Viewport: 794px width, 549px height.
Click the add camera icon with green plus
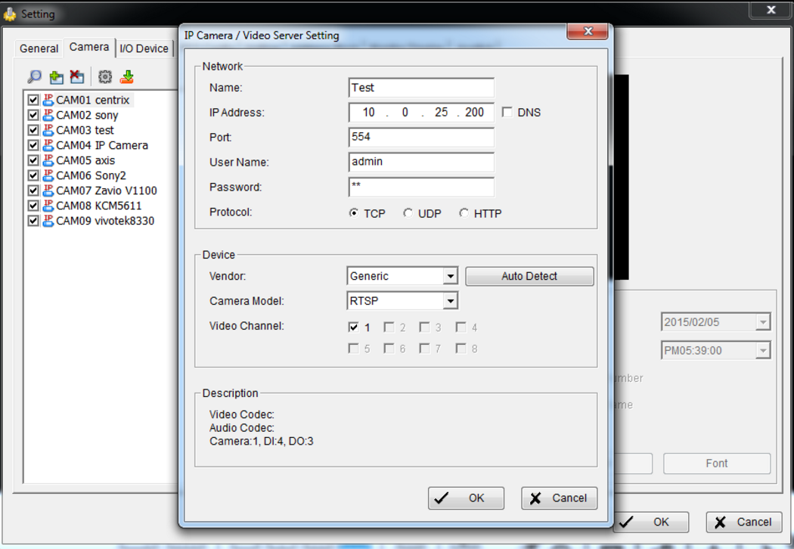56,76
